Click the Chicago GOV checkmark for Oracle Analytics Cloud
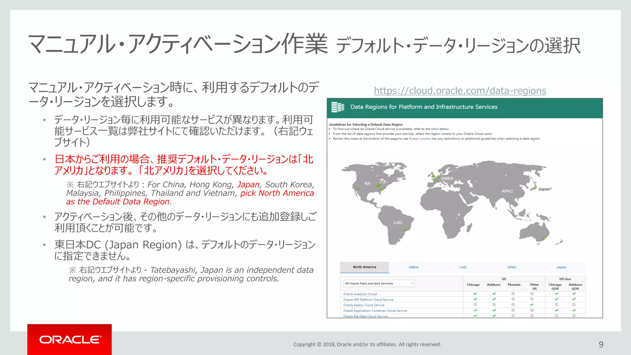This screenshot has height=355, width=631. point(556,294)
